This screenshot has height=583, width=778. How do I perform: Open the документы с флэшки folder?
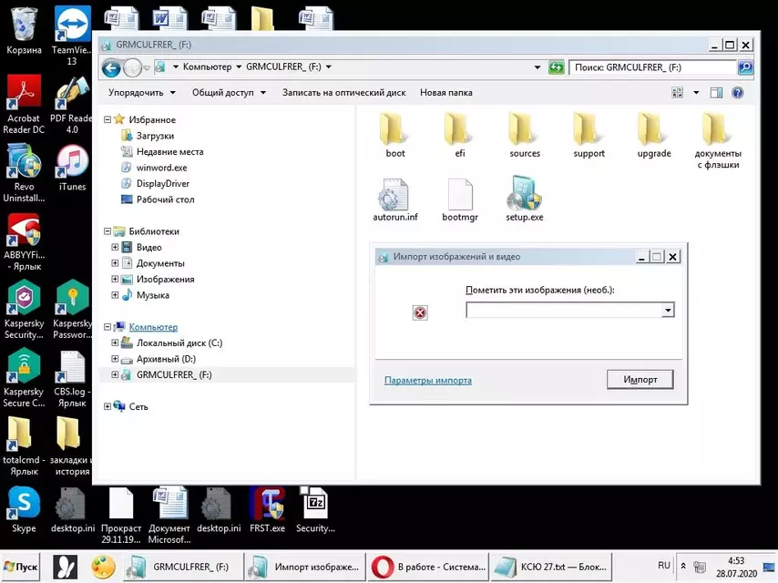pyautogui.click(x=718, y=140)
